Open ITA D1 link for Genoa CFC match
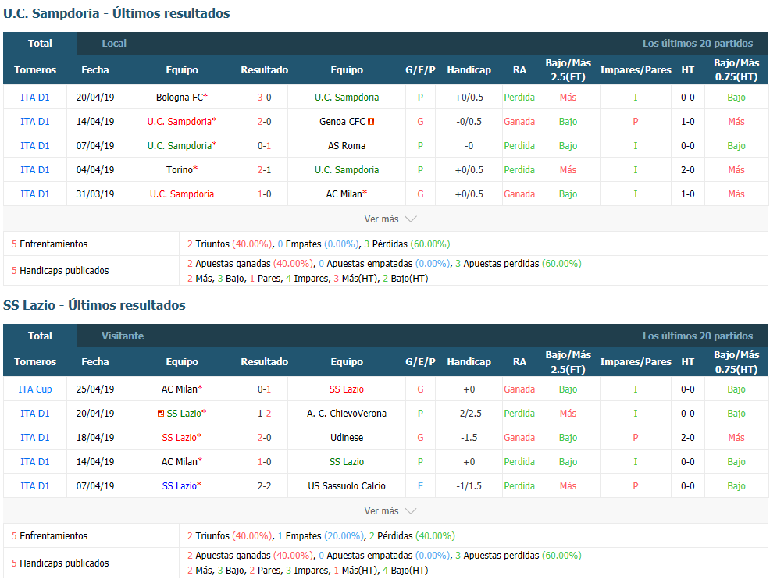 click(34, 121)
